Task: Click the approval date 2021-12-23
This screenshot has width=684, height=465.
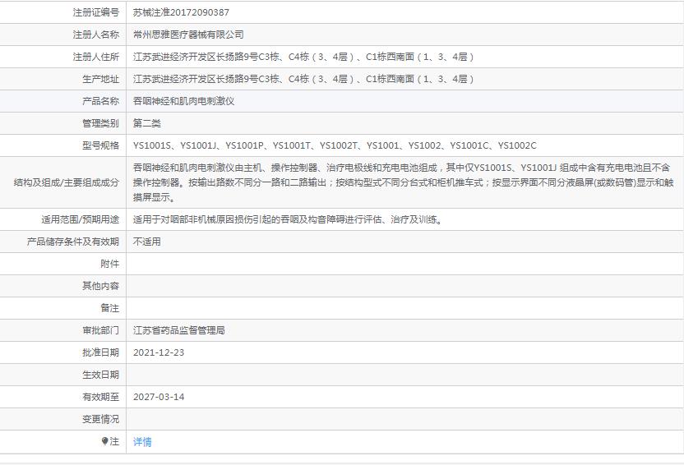Action: [159, 352]
